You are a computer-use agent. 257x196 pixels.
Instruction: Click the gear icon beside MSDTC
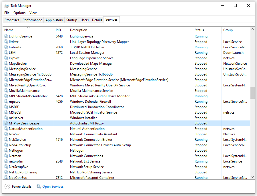6,107
